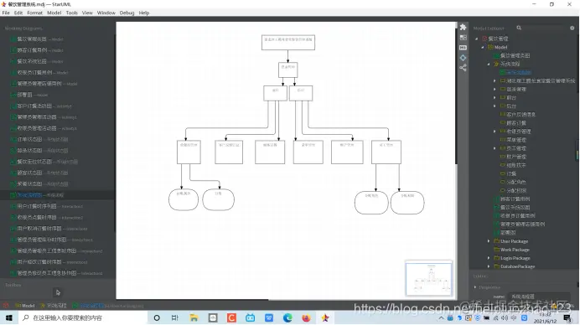Expand the Properties section in the editor panel
The height and width of the screenshot is (325, 580).
pyautogui.click(x=475, y=287)
